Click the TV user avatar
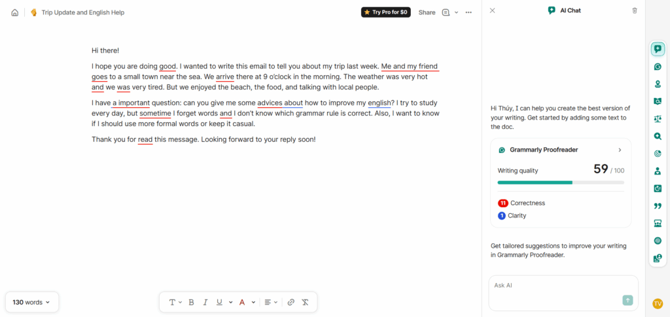 tap(658, 303)
